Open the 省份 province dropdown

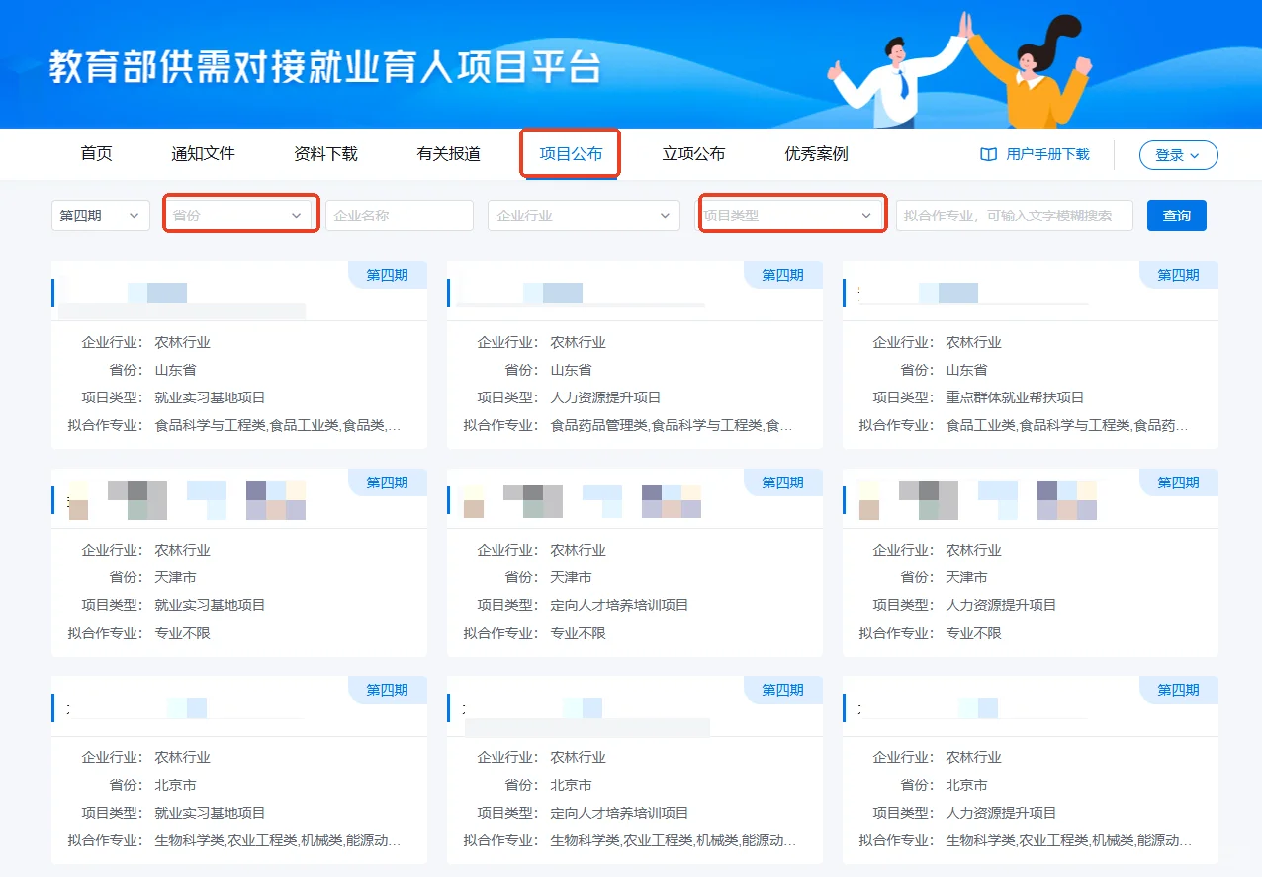pos(240,214)
